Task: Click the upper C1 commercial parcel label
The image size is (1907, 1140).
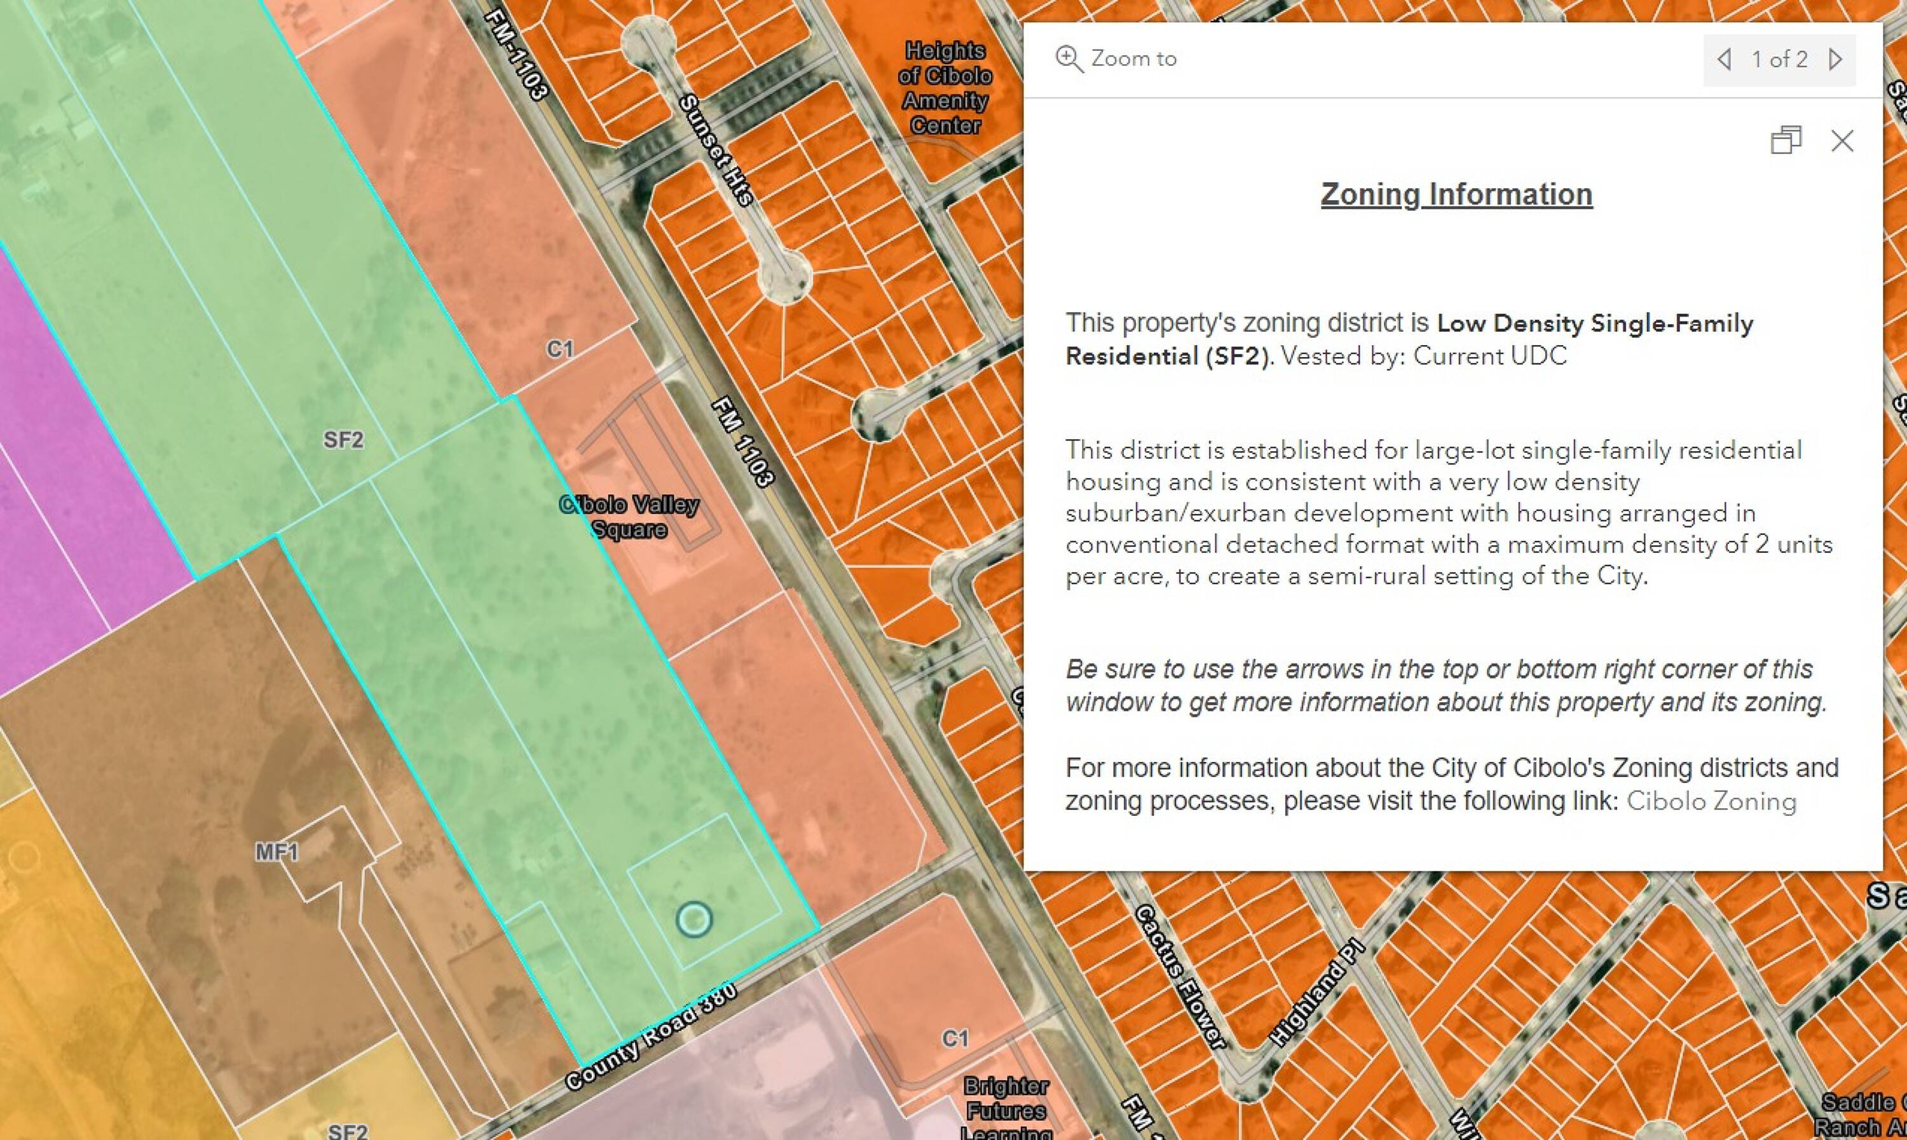Action: pyautogui.click(x=560, y=349)
